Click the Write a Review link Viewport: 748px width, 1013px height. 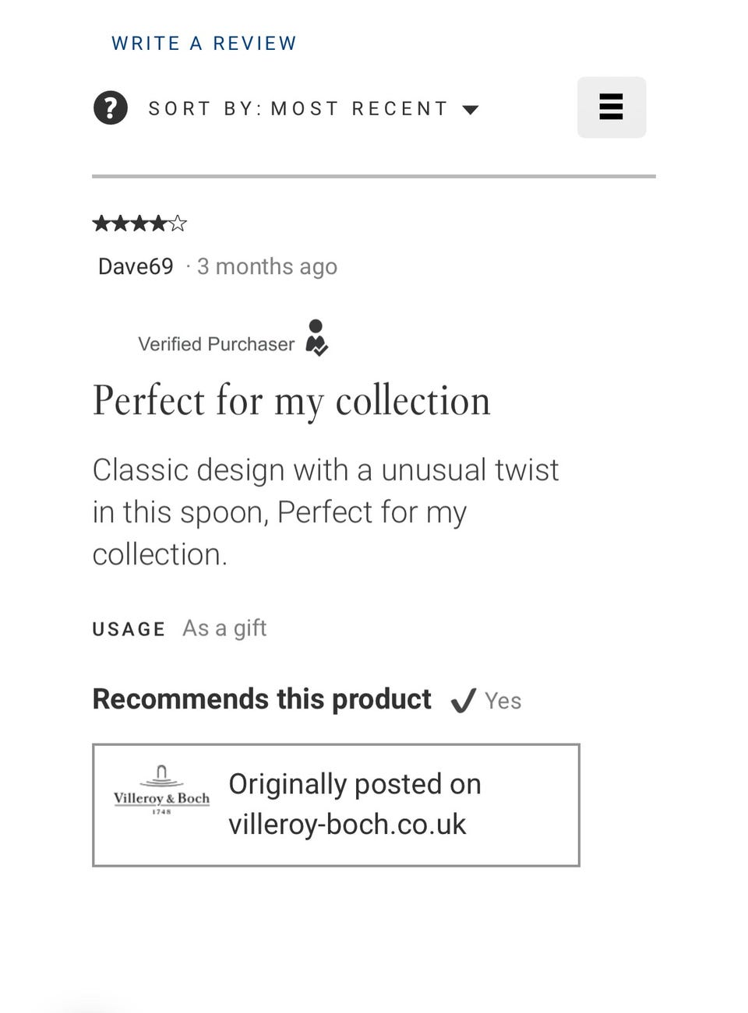coord(204,44)
